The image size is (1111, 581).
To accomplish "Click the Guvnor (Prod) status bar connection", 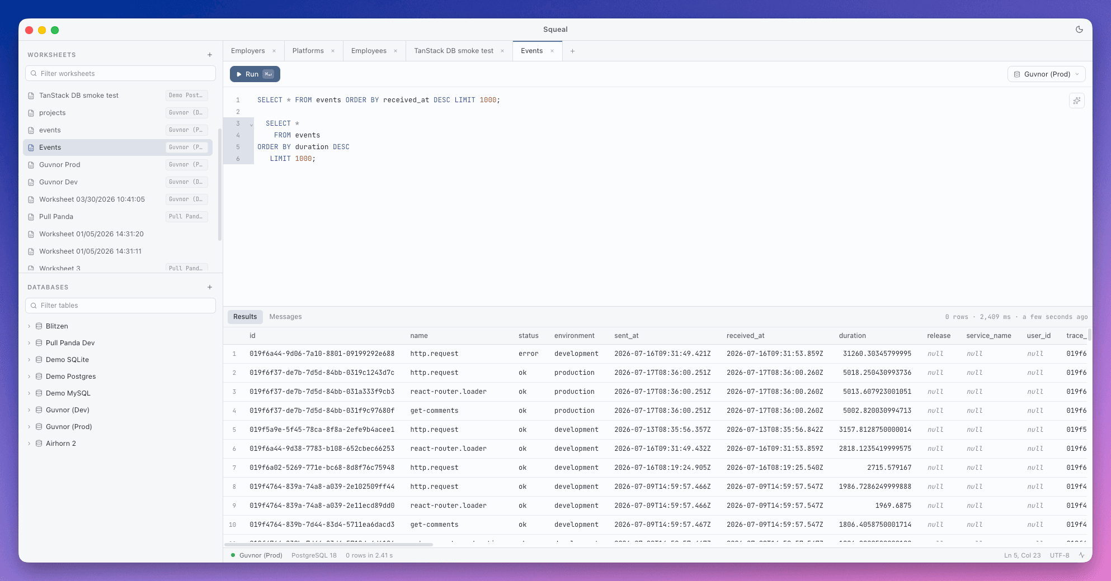I will pos(257,555).
